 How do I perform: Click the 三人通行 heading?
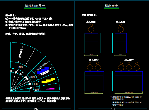(x=129, y=60)
